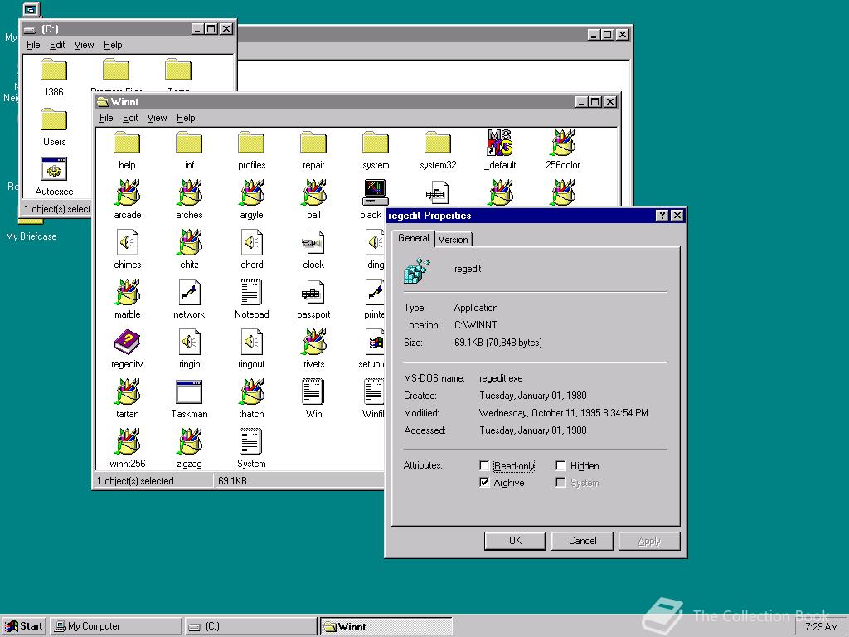Select the chitz bitmap icon
The image size is (849, 637).
coord(190,242)
